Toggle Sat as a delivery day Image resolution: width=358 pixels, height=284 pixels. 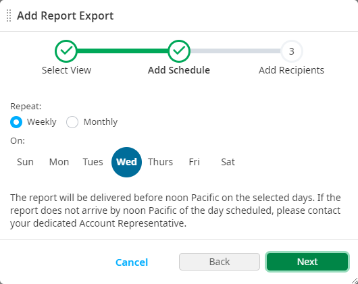[228, 162]
